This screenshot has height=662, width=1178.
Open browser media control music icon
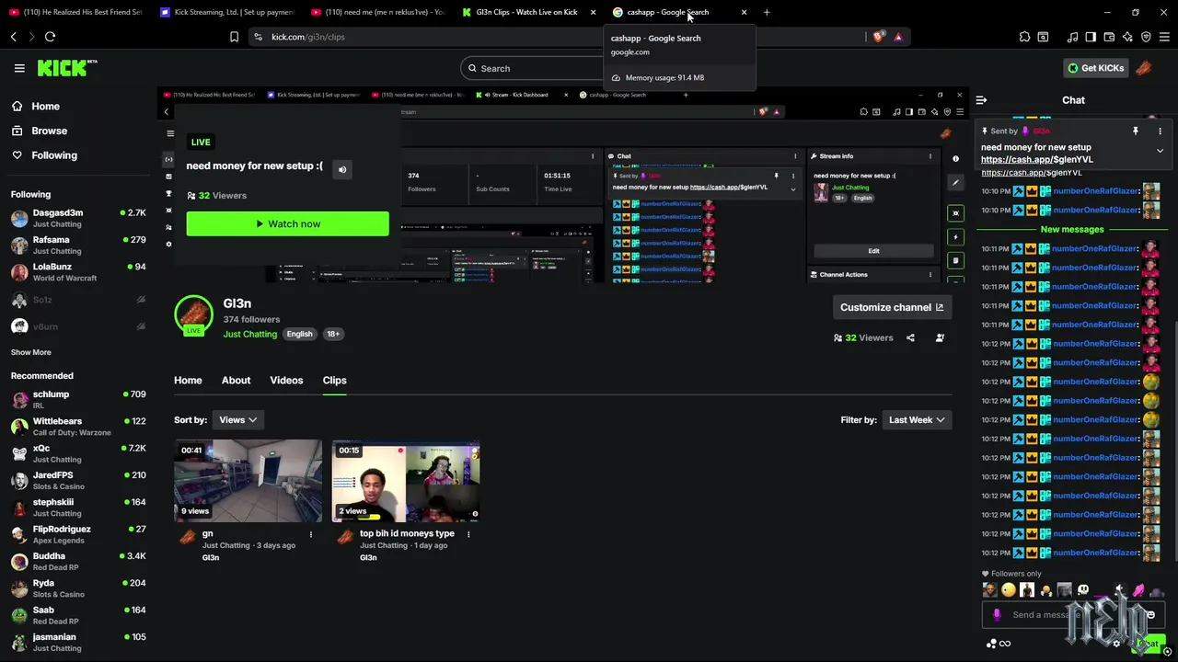coord(1072,37)
